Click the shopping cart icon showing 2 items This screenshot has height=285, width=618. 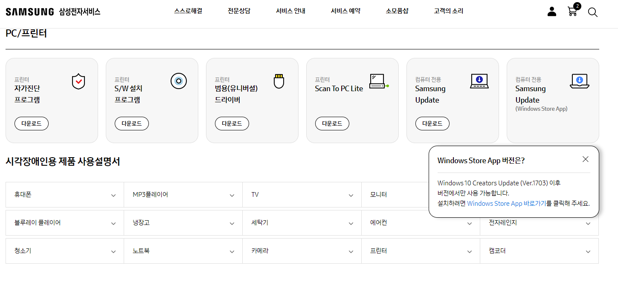click(x=572, y=12)
